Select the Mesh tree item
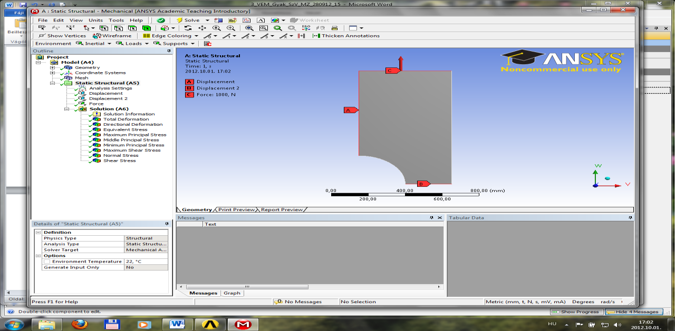Screen dimensions: 675x331 point(81,78)
